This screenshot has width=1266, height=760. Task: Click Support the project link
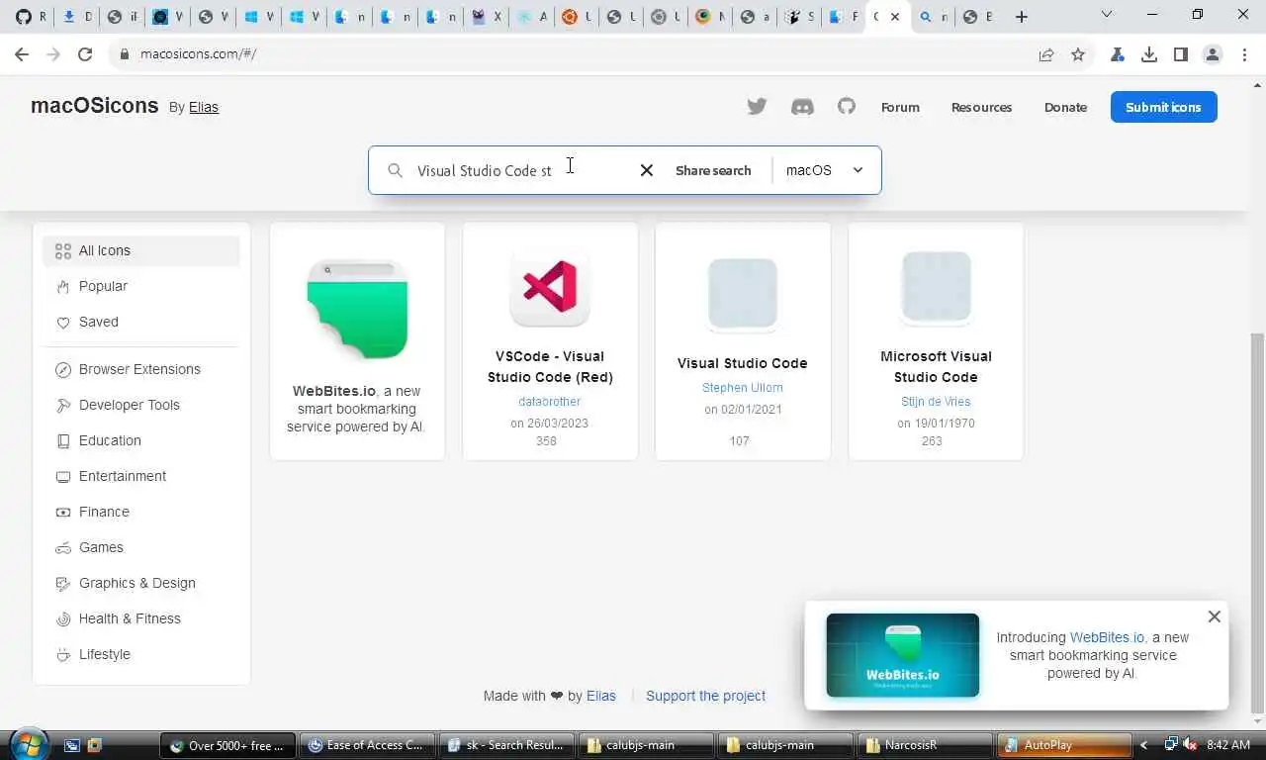click(705, 696)
